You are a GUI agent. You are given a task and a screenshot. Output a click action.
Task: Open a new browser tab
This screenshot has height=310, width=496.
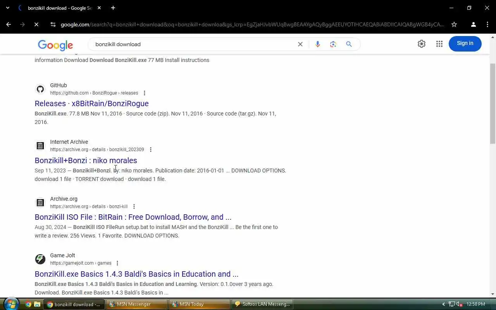pyautogui.click(x=113, y=8)
